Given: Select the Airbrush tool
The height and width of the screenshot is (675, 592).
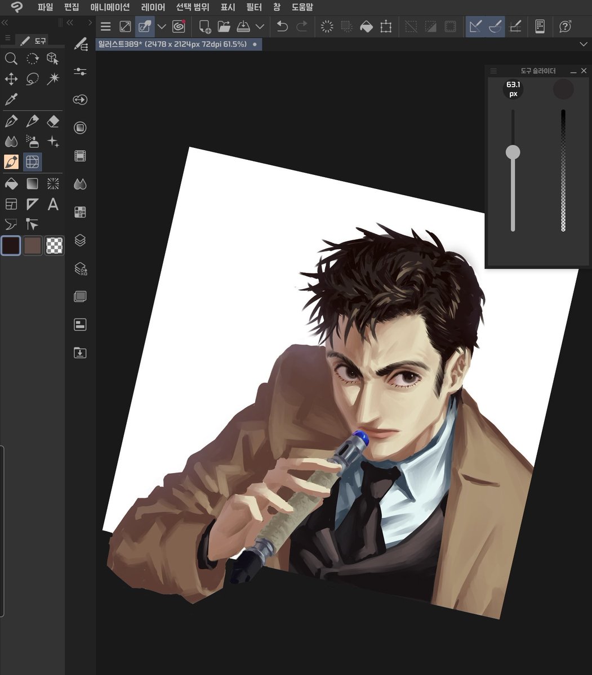Looking at the screenshot, I should pyautogui.click(x=32, y=141).
